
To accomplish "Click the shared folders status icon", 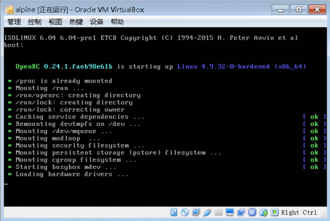I will 218,212.
